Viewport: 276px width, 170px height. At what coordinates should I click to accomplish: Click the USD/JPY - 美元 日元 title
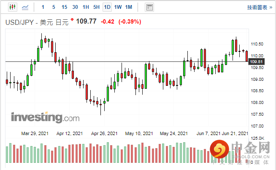coord(37,22)
